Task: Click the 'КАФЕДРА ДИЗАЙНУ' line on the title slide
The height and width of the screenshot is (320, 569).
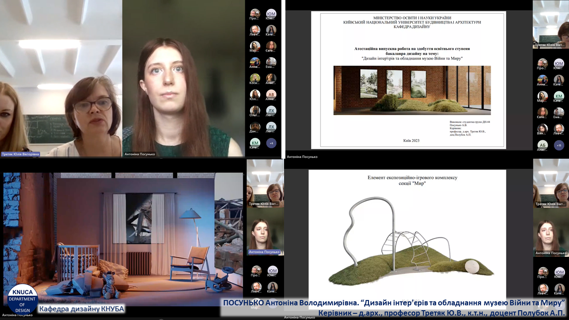Action: 412,27
